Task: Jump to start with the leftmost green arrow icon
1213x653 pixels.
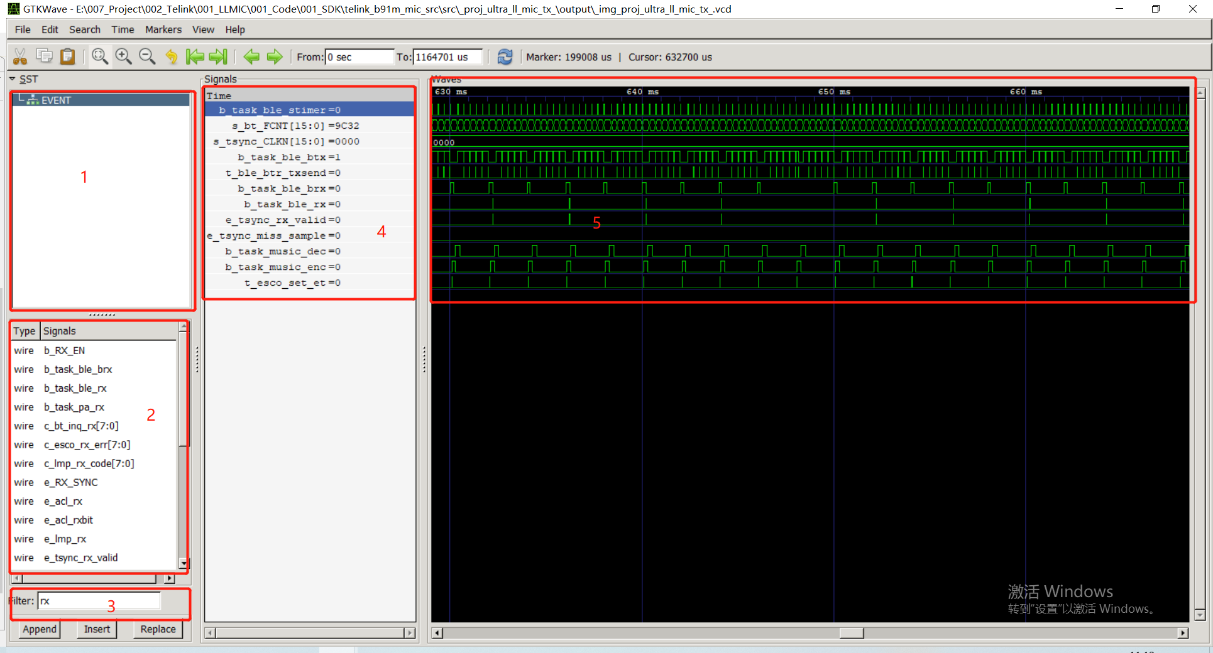Action: [x=195, y=57]
